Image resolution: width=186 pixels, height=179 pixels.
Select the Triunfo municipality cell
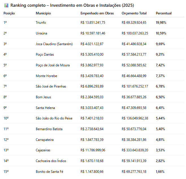pos(41,23)
